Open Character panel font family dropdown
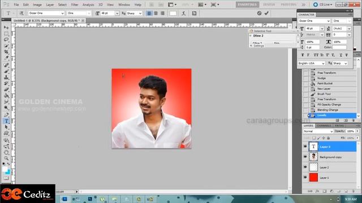362x203 pixels. pos(328,21)
